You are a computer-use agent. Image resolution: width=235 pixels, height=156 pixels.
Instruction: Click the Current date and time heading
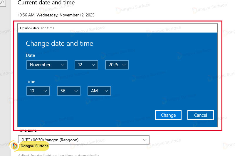click(46, 3)
